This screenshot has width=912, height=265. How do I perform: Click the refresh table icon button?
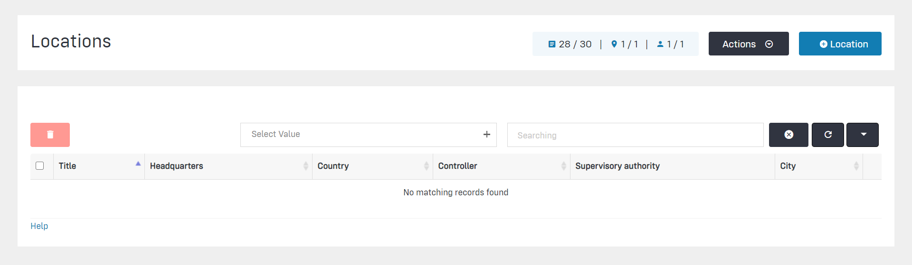[x=827, y=135]
